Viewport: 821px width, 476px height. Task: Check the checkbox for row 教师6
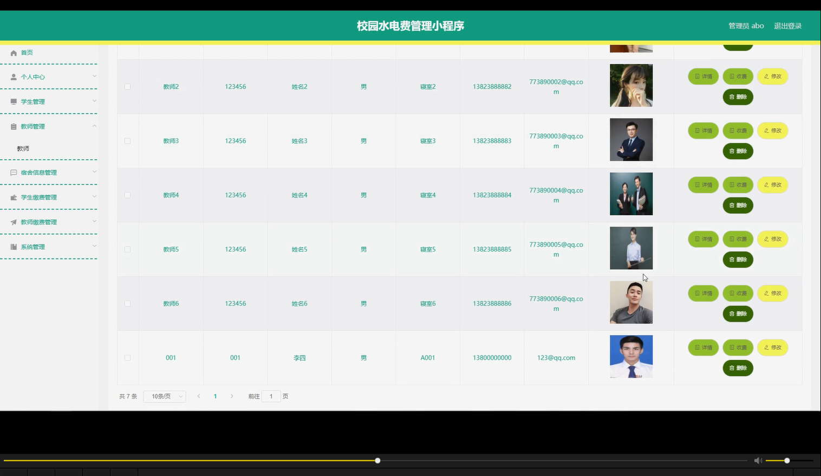(x=127, y=303)
